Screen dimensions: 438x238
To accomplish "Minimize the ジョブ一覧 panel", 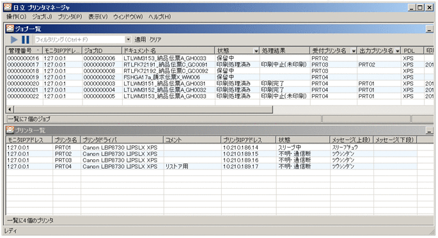I will [x=429, y=29].
